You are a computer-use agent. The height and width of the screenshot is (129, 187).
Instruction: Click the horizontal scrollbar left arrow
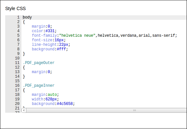click(x=24, y=110)
